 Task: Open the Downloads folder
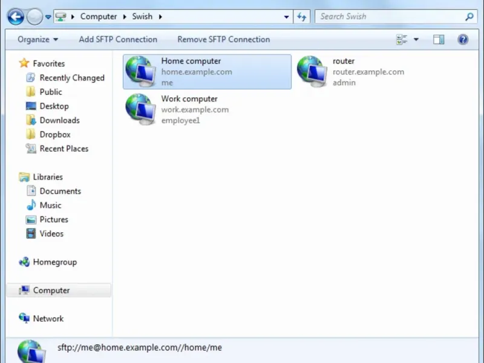(x=60, y=120)
